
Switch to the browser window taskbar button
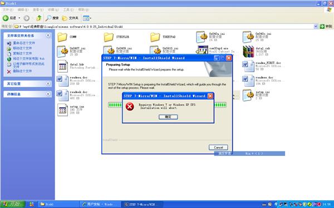100,204
